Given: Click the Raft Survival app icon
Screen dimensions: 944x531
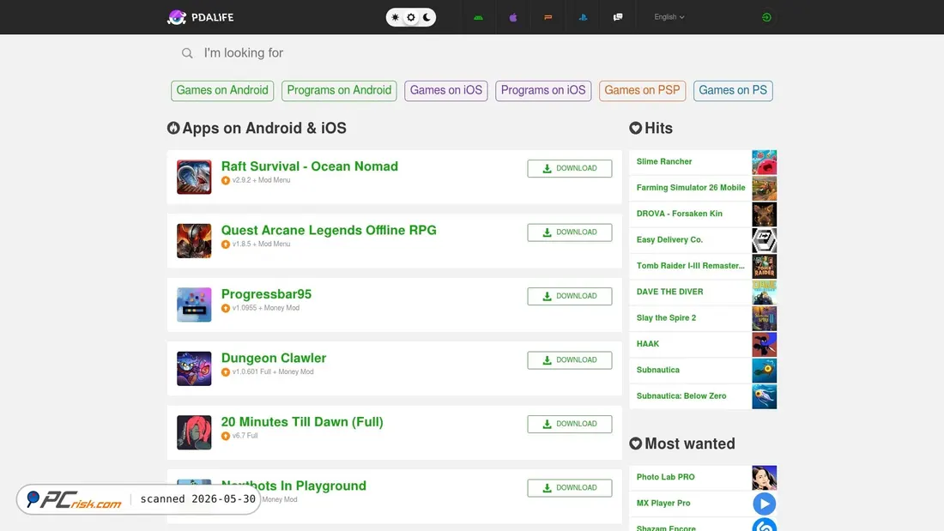Looking at the screenshot, I should (194, 177).
